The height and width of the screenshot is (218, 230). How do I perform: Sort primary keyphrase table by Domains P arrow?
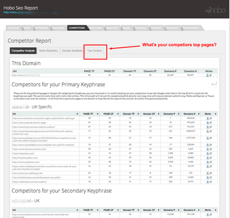click(179, 114)
